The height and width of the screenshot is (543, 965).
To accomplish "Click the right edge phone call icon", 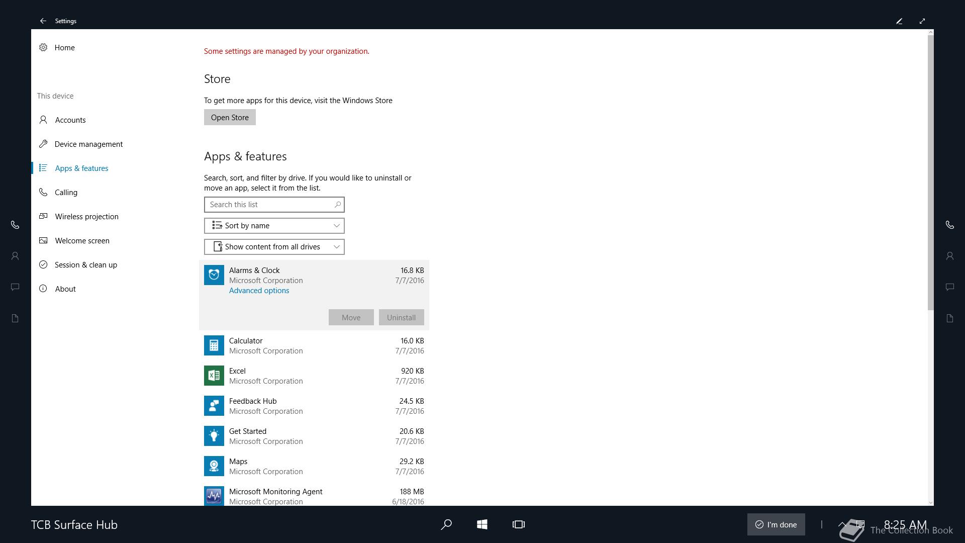I will point(949,225).
